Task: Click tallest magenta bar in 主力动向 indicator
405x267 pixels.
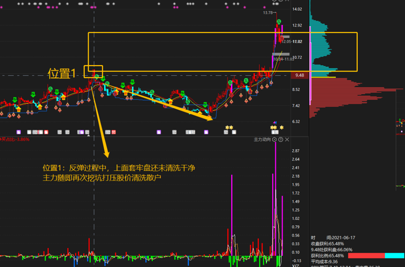Action: point(276,198)
